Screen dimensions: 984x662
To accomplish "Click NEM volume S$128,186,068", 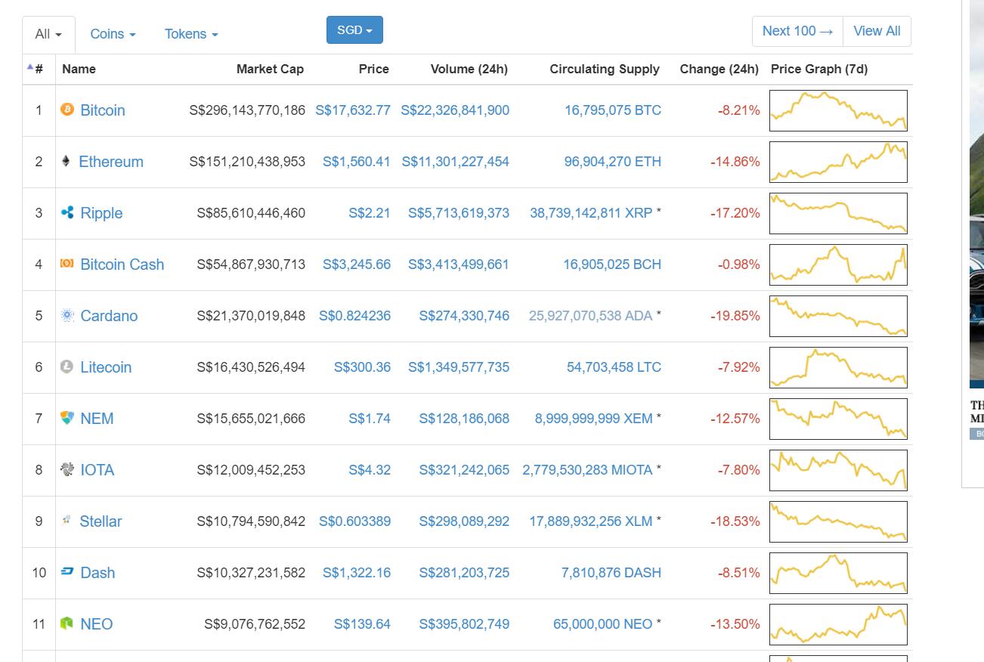I will 464,419.
